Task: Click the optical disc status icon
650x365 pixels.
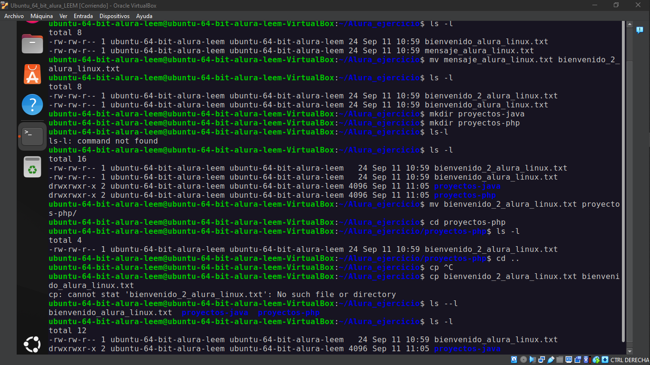Action: 524,360
